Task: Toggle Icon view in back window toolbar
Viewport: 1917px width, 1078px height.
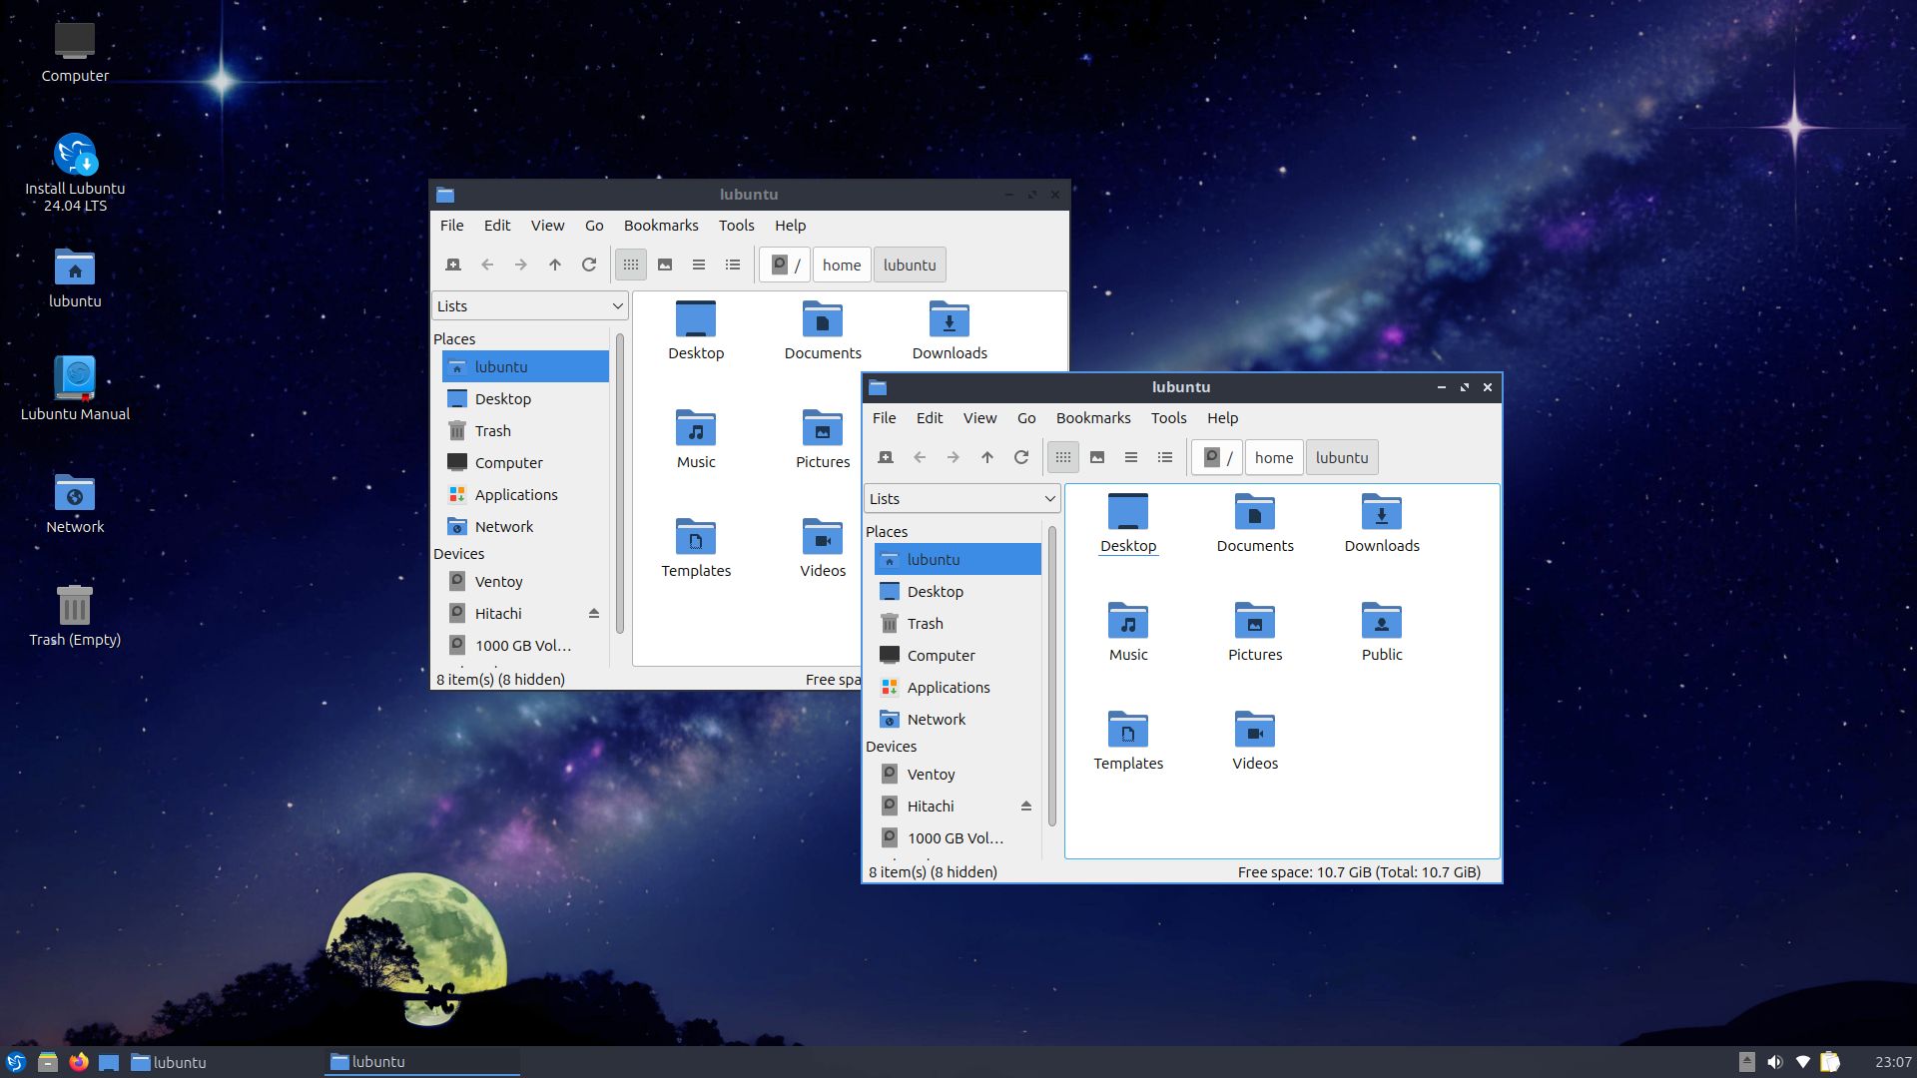Action: point(631,265)
